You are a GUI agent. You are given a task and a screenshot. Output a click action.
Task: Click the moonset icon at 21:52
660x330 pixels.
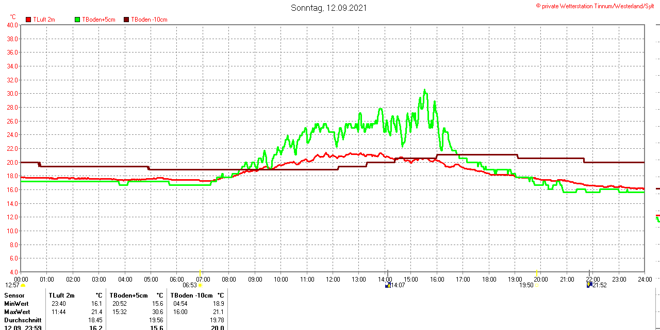(589, 285)
